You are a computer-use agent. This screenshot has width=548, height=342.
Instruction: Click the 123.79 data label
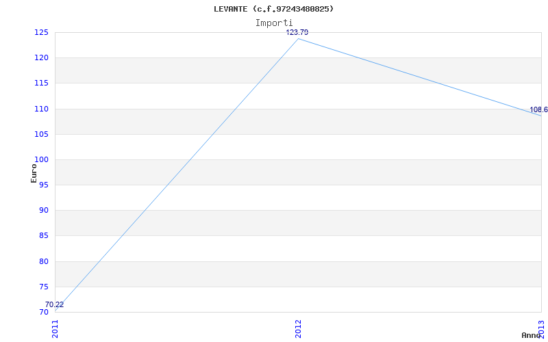pyautogui.click(x=297, y=32)
